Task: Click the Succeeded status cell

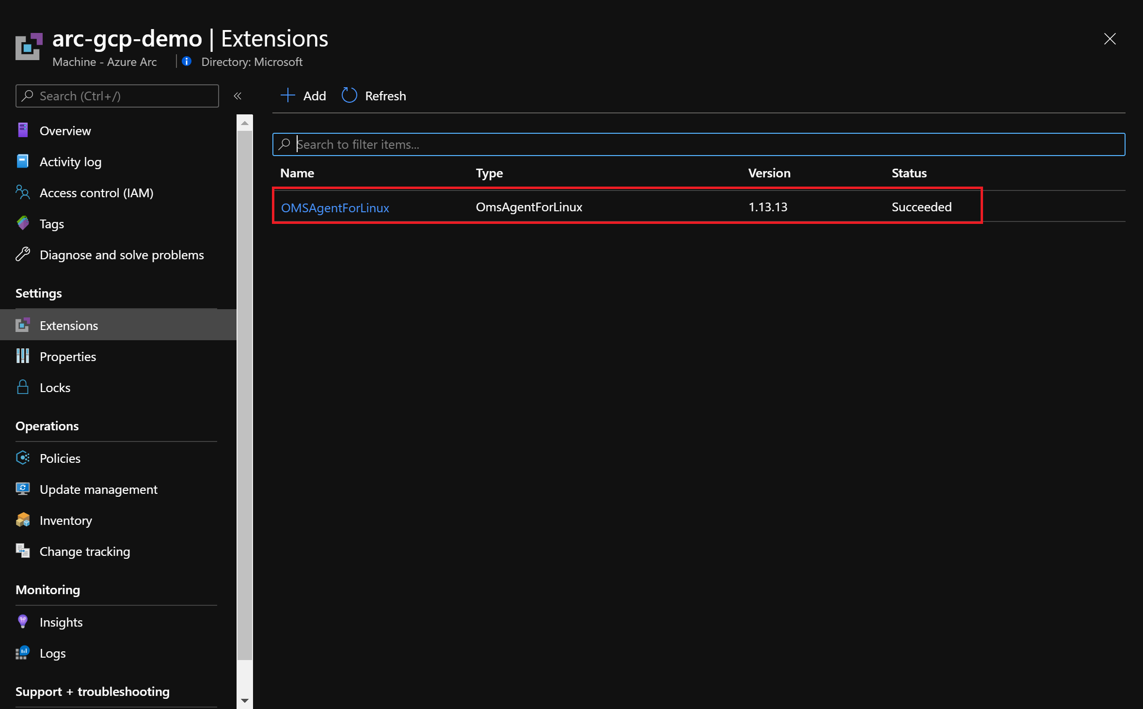Action: 921,207
